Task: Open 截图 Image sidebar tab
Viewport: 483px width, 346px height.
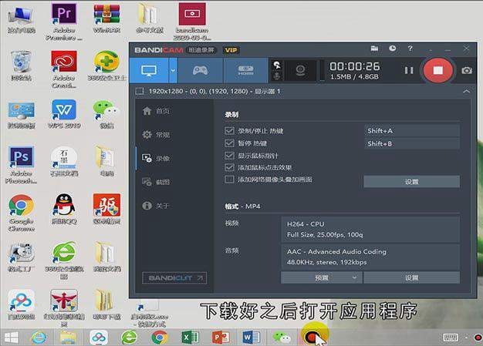Action: coord(157,182)
